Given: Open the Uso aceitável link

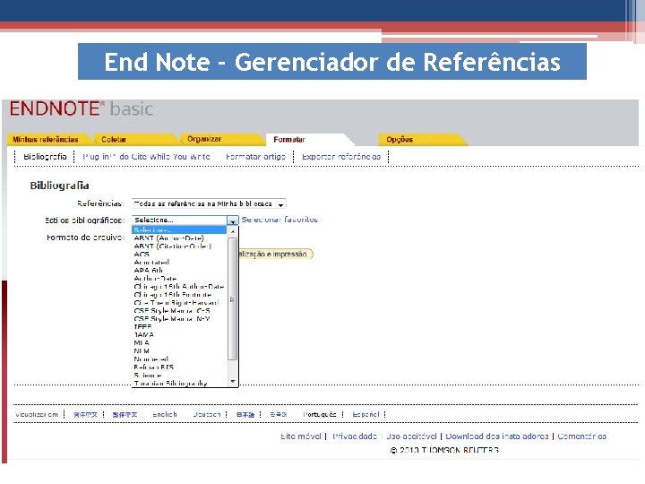Looking at the screenshot, I should (411, 436).
